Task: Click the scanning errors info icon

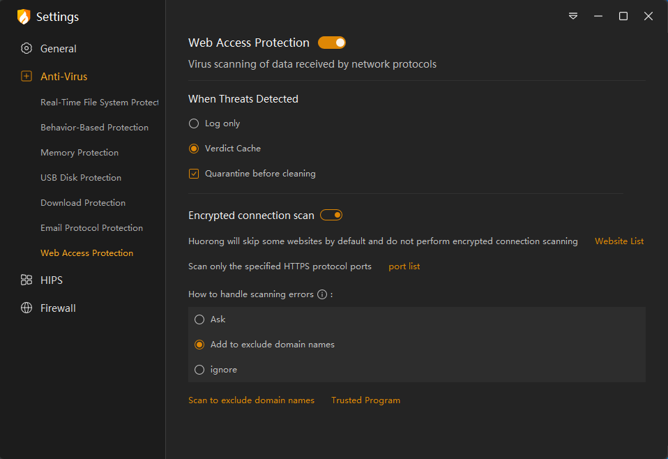Action: [322, 294]
